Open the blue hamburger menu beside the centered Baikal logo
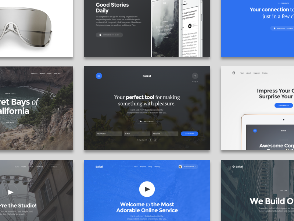The height and width of the screenshot is (221, 294). (x=99, y=76)
